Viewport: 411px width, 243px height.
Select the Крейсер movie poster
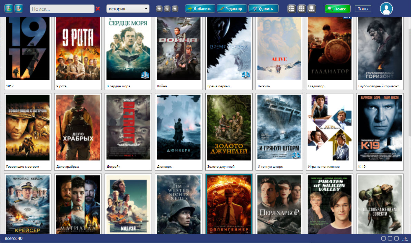click(28, 205)
